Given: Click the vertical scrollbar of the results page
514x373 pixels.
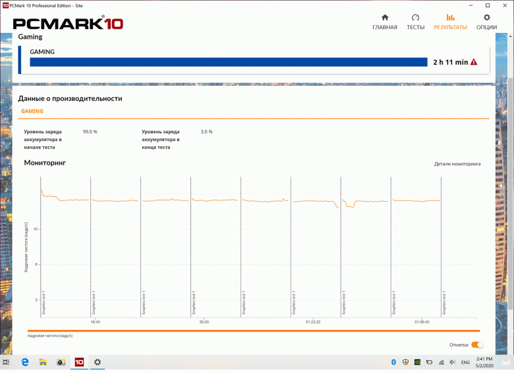Looking at the screenshot, I should 511,193.
